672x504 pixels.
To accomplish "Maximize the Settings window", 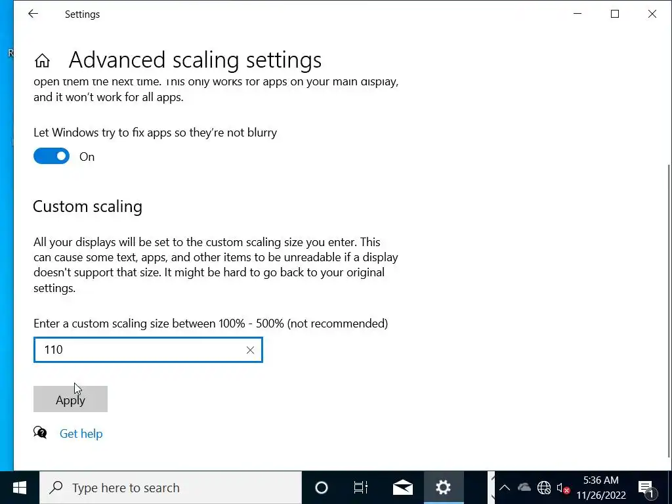I will point(615,14).
